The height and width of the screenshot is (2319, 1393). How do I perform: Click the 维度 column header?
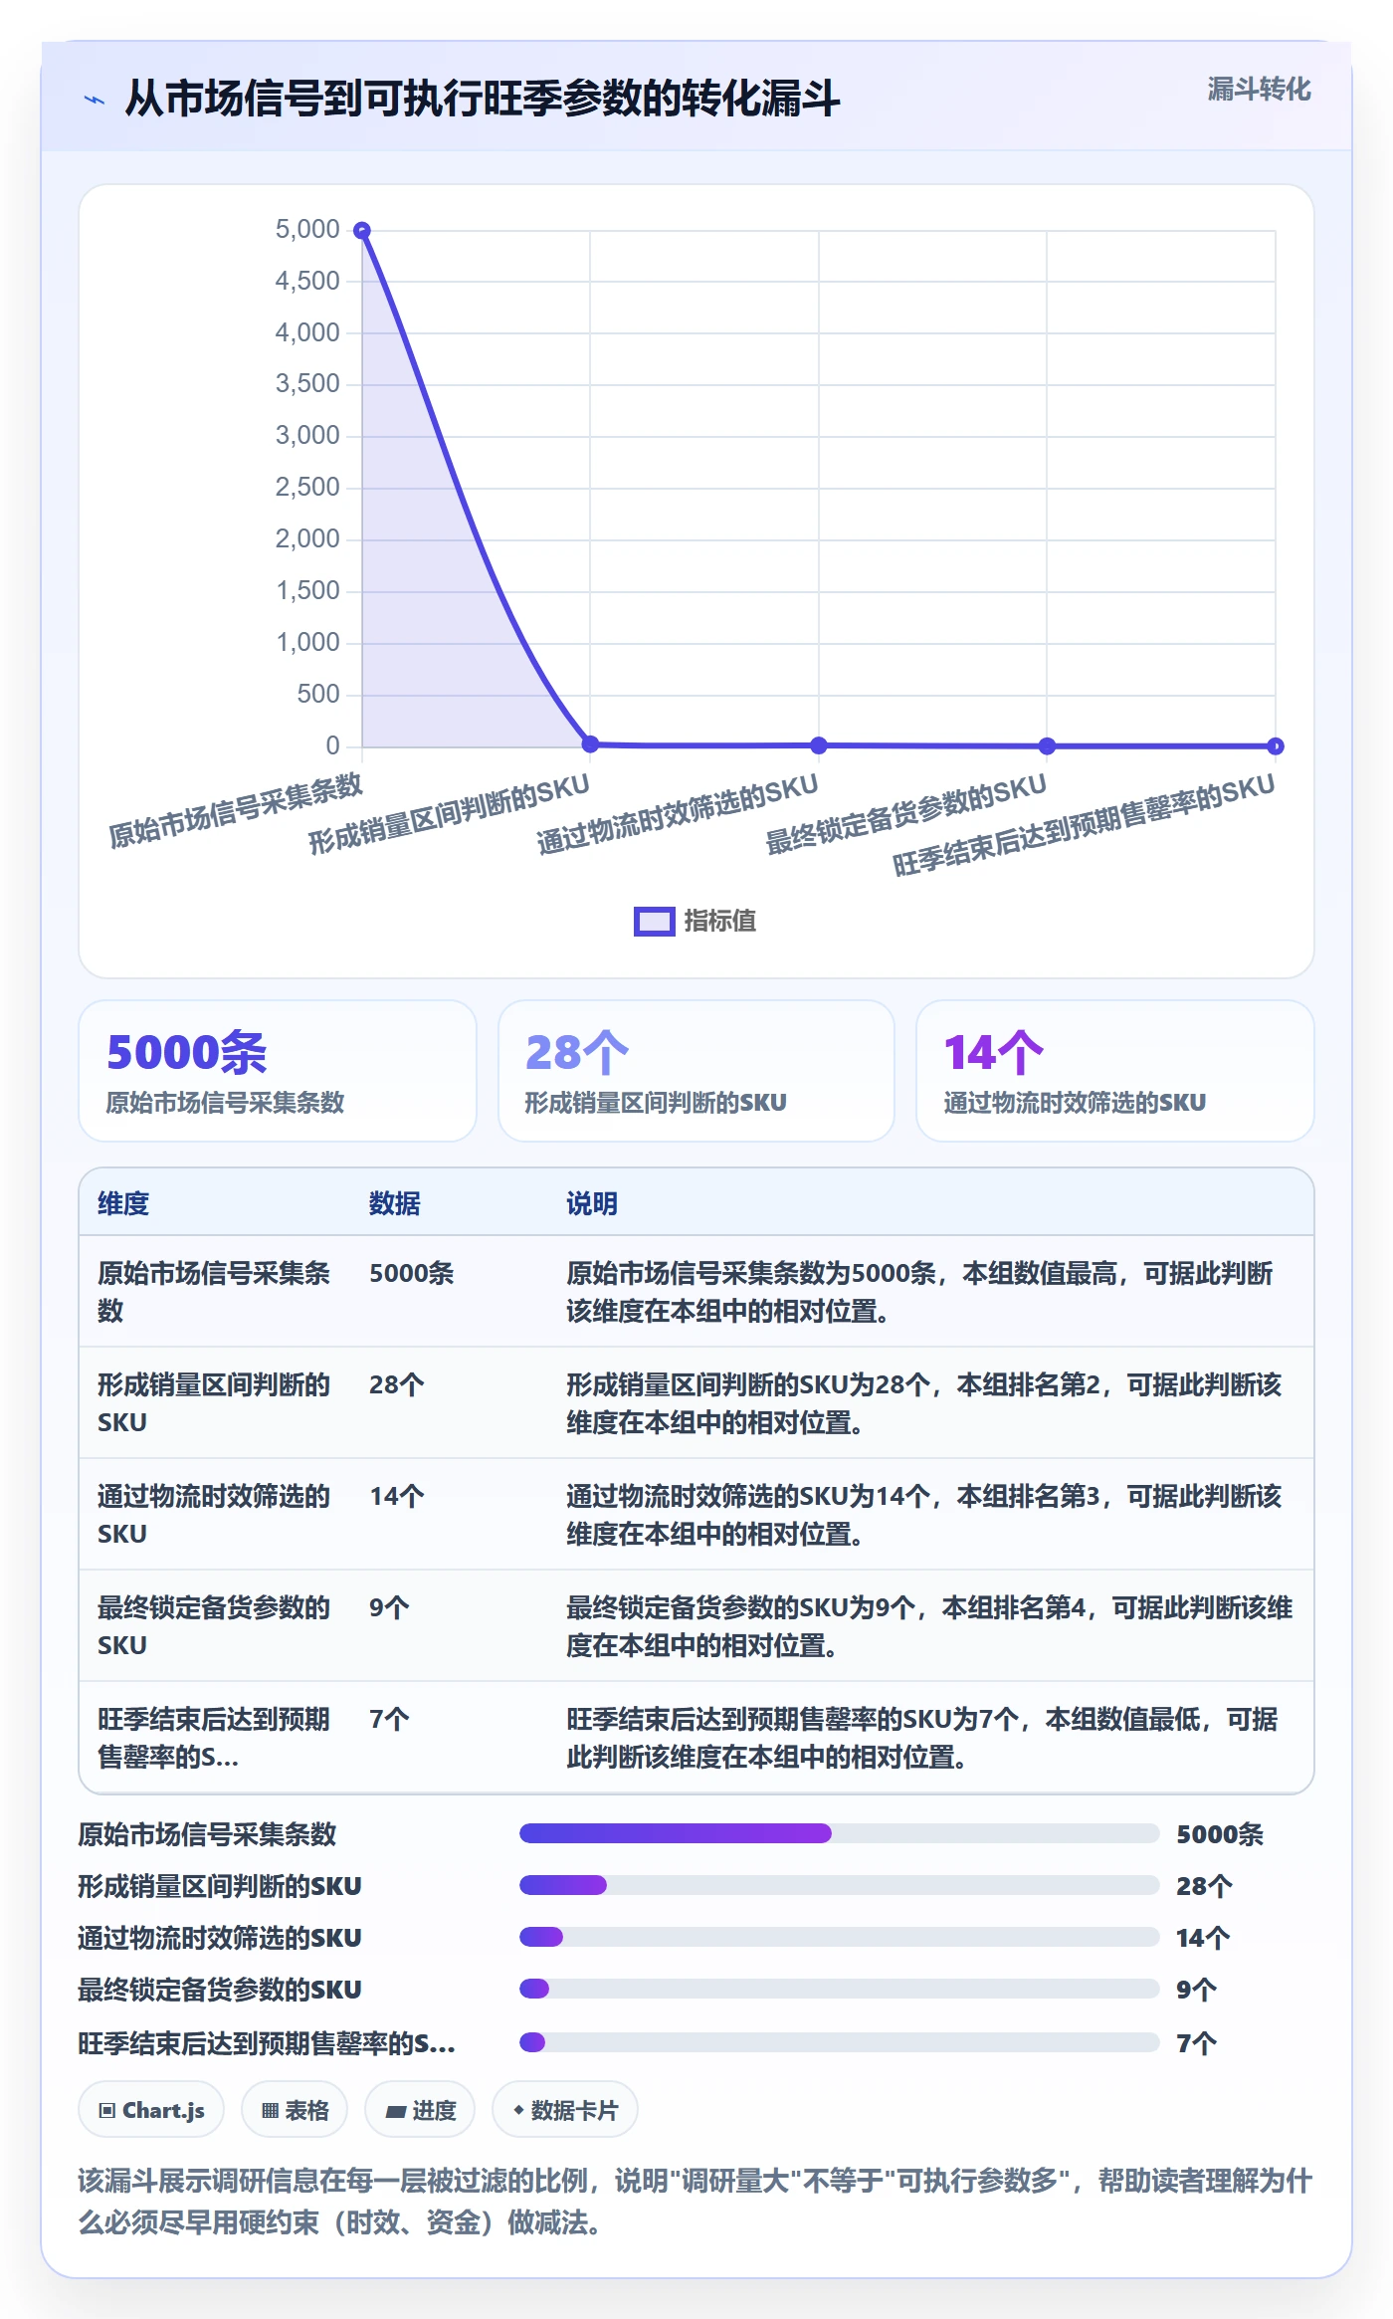pyautogui.click(x=123, y=1203)
